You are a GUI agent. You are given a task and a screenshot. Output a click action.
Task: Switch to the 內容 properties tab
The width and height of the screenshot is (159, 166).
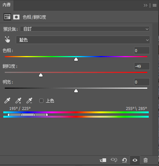7,5
